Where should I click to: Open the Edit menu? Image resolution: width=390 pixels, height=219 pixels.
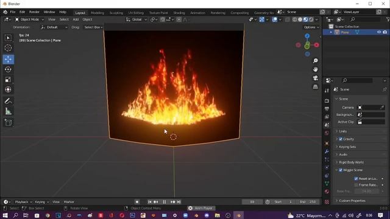point(22,12)
